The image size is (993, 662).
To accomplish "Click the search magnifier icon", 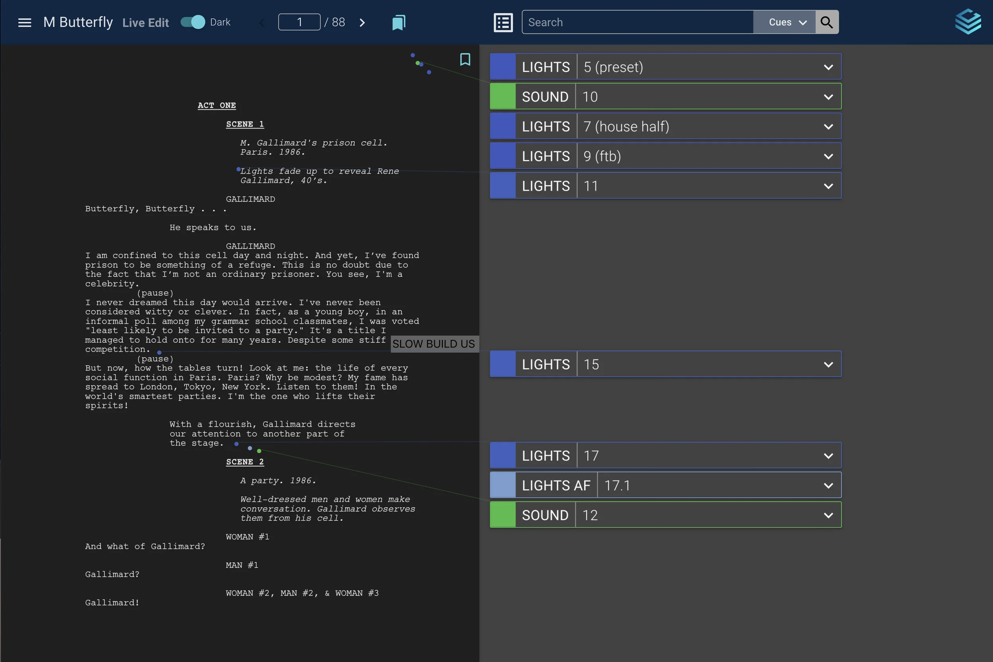I will tap(827, 22).
